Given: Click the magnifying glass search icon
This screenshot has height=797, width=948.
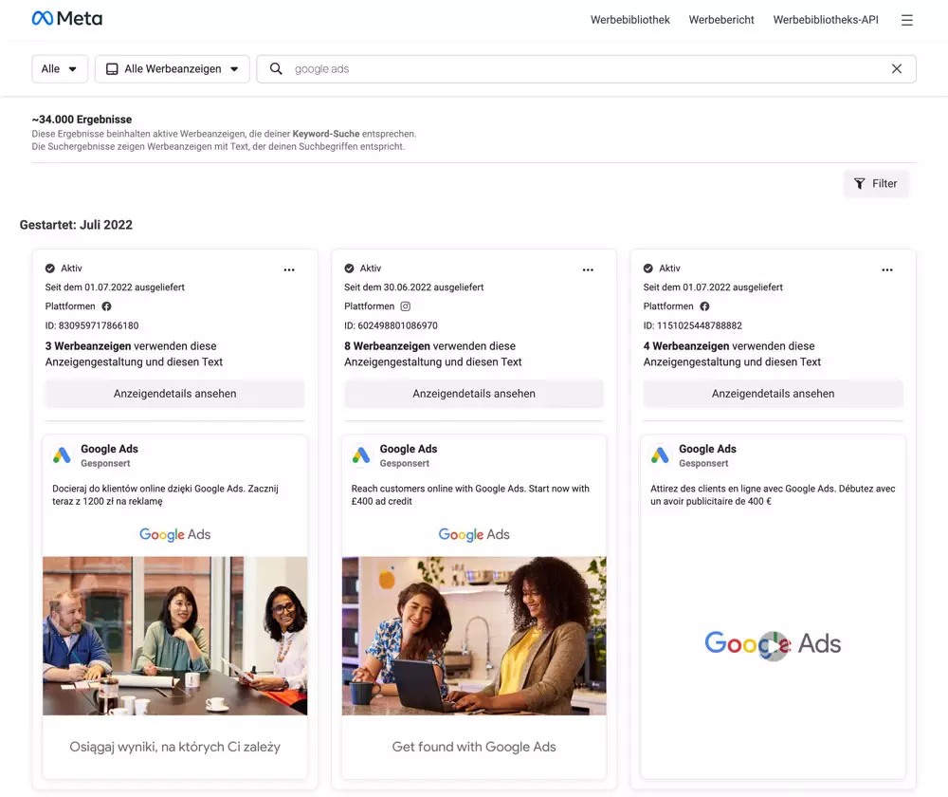Looking at the screenshot, I should [276, 69].
